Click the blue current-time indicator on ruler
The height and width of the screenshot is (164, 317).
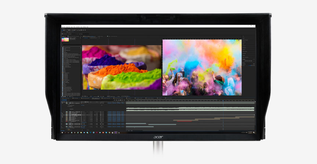[223, 100]
